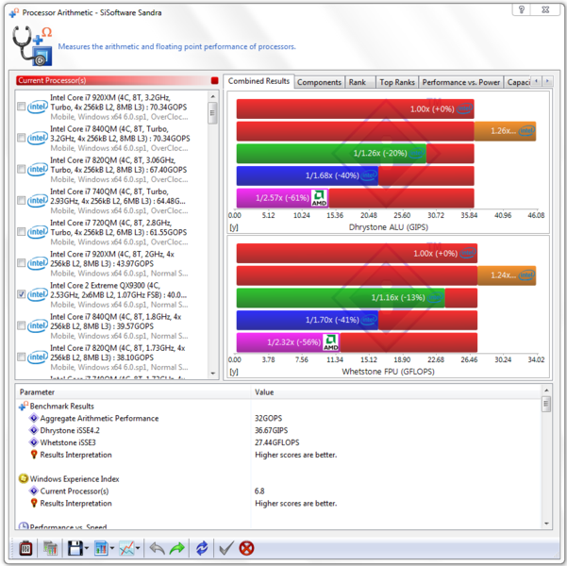This screenshot has width=567, height=566.
Task: Click the Value column header
Action: 395,392
